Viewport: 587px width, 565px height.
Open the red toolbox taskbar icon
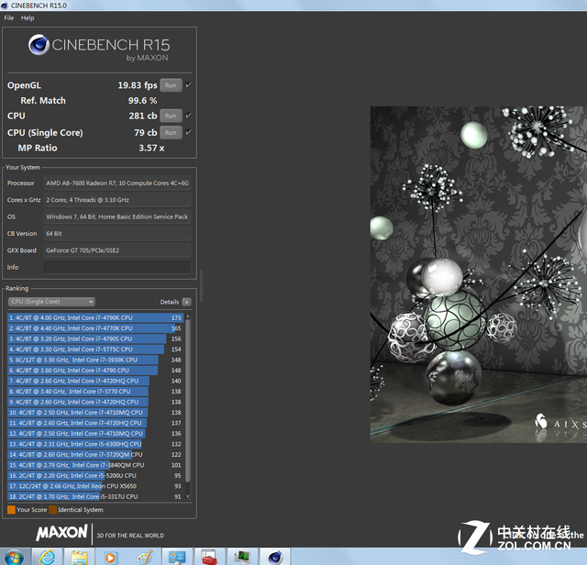[x=209, y=557]
